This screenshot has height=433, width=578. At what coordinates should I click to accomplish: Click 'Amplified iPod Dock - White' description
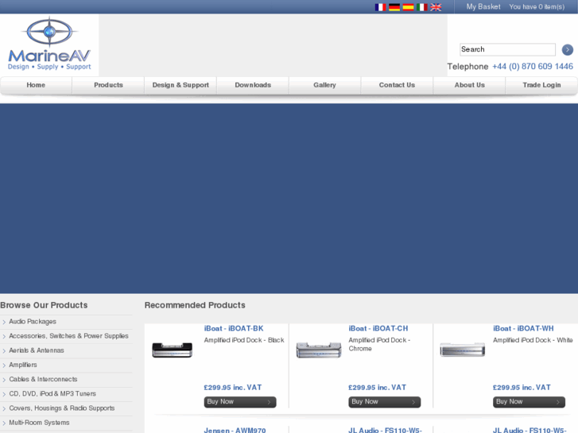point(533,340)
